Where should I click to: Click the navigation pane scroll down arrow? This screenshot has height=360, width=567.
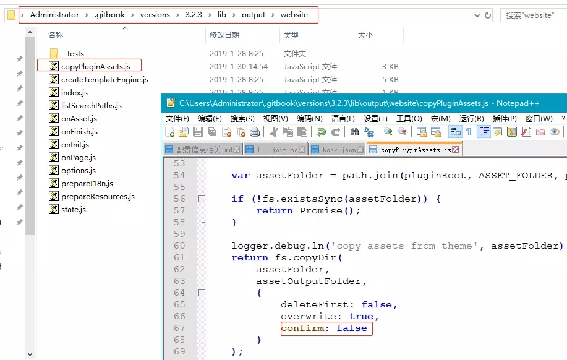[30, 354]
